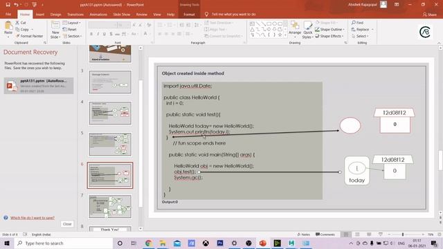
Task: Open File Explorer from the taskbar
Action: coord(163,243)
